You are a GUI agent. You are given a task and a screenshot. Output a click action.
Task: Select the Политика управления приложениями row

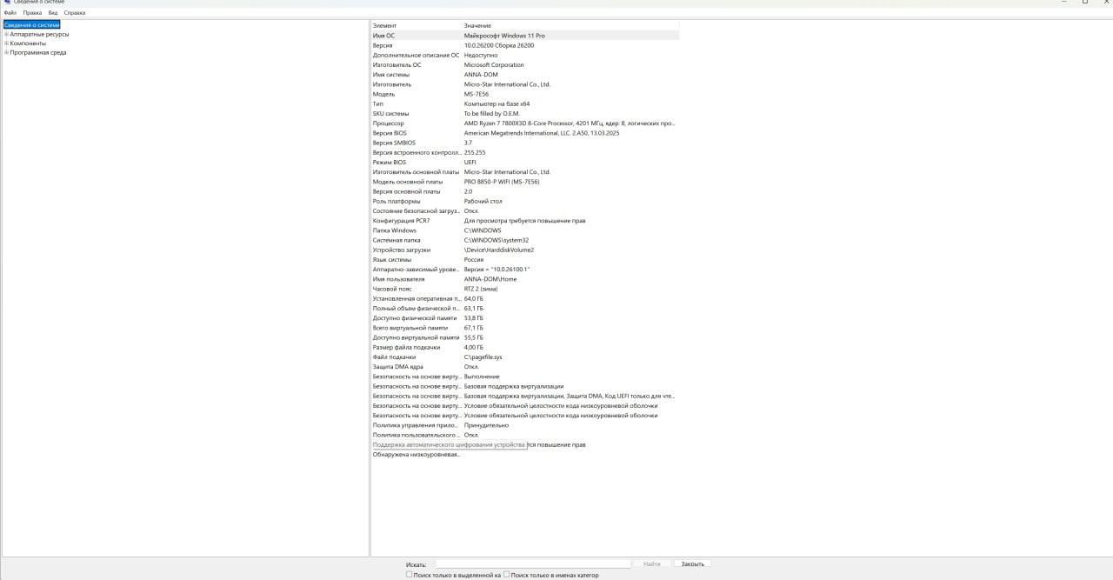(525, 425)
